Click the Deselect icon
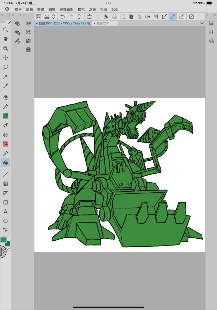 (98, 17)
